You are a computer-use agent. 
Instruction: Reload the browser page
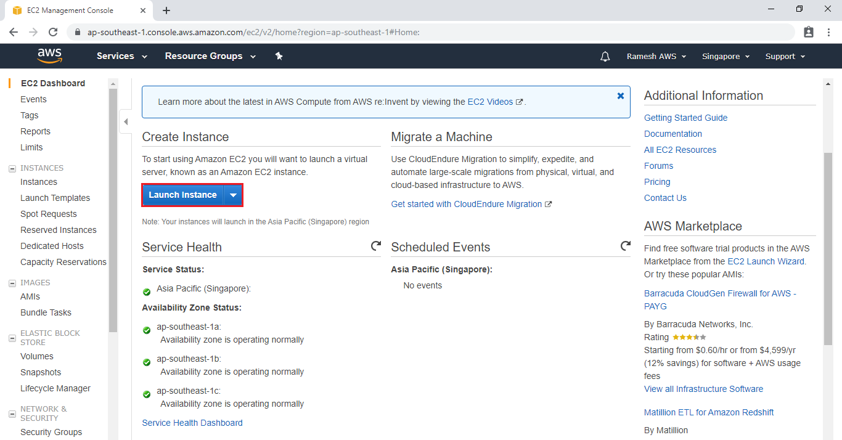pyautogui.click(x=53, y=32)
